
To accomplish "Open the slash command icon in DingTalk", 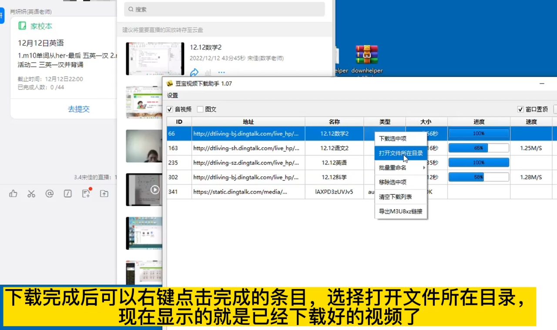I will pos(68,194).
